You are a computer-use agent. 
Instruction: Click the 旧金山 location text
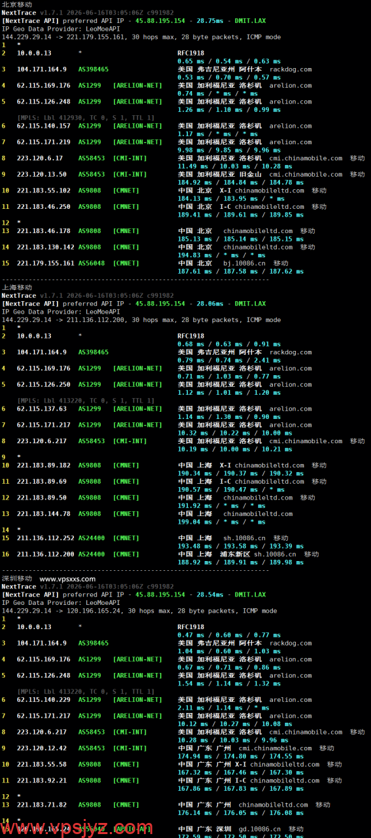[251, 174]
